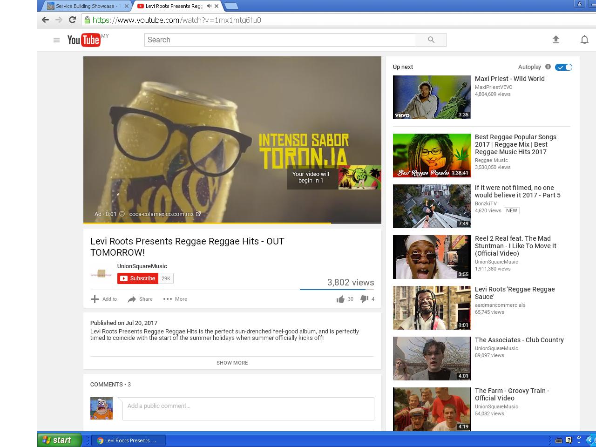
Task: Go to the YouTube home logo
Action: 84,40
